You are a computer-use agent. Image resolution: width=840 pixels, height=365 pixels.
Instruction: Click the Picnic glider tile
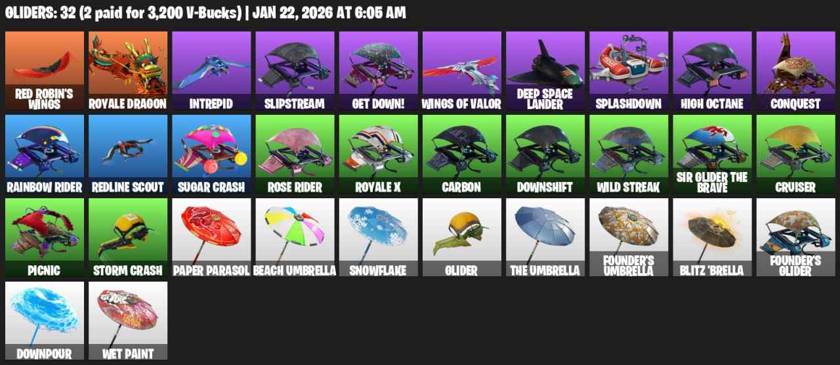[45, 238]
